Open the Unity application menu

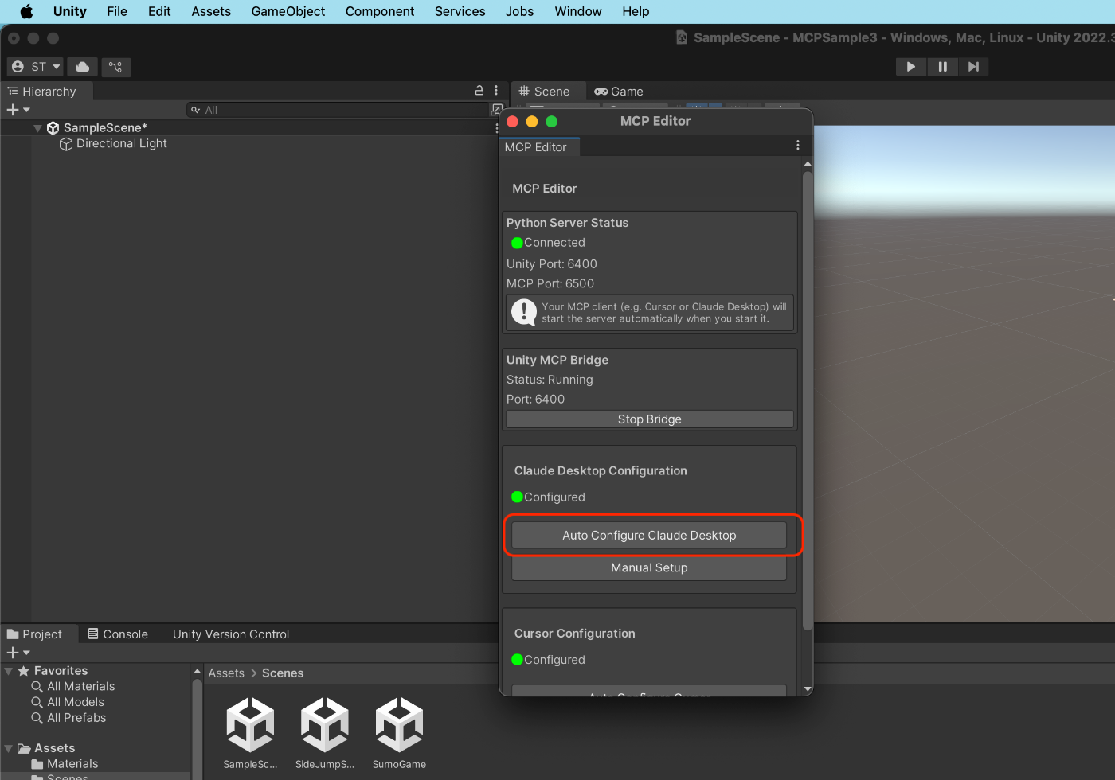coord(70,11)
